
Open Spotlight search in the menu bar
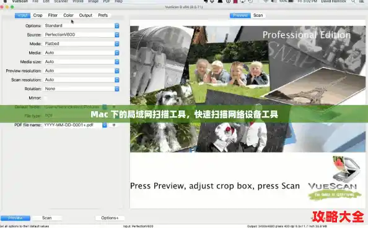[x=353, y=1]
